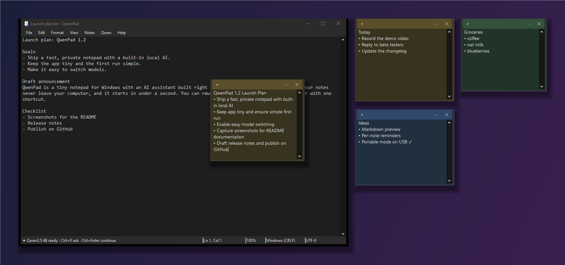This screenshot has width=565, height=265.
Task: Open the Today note's options menu
Action: coord(436,24)
